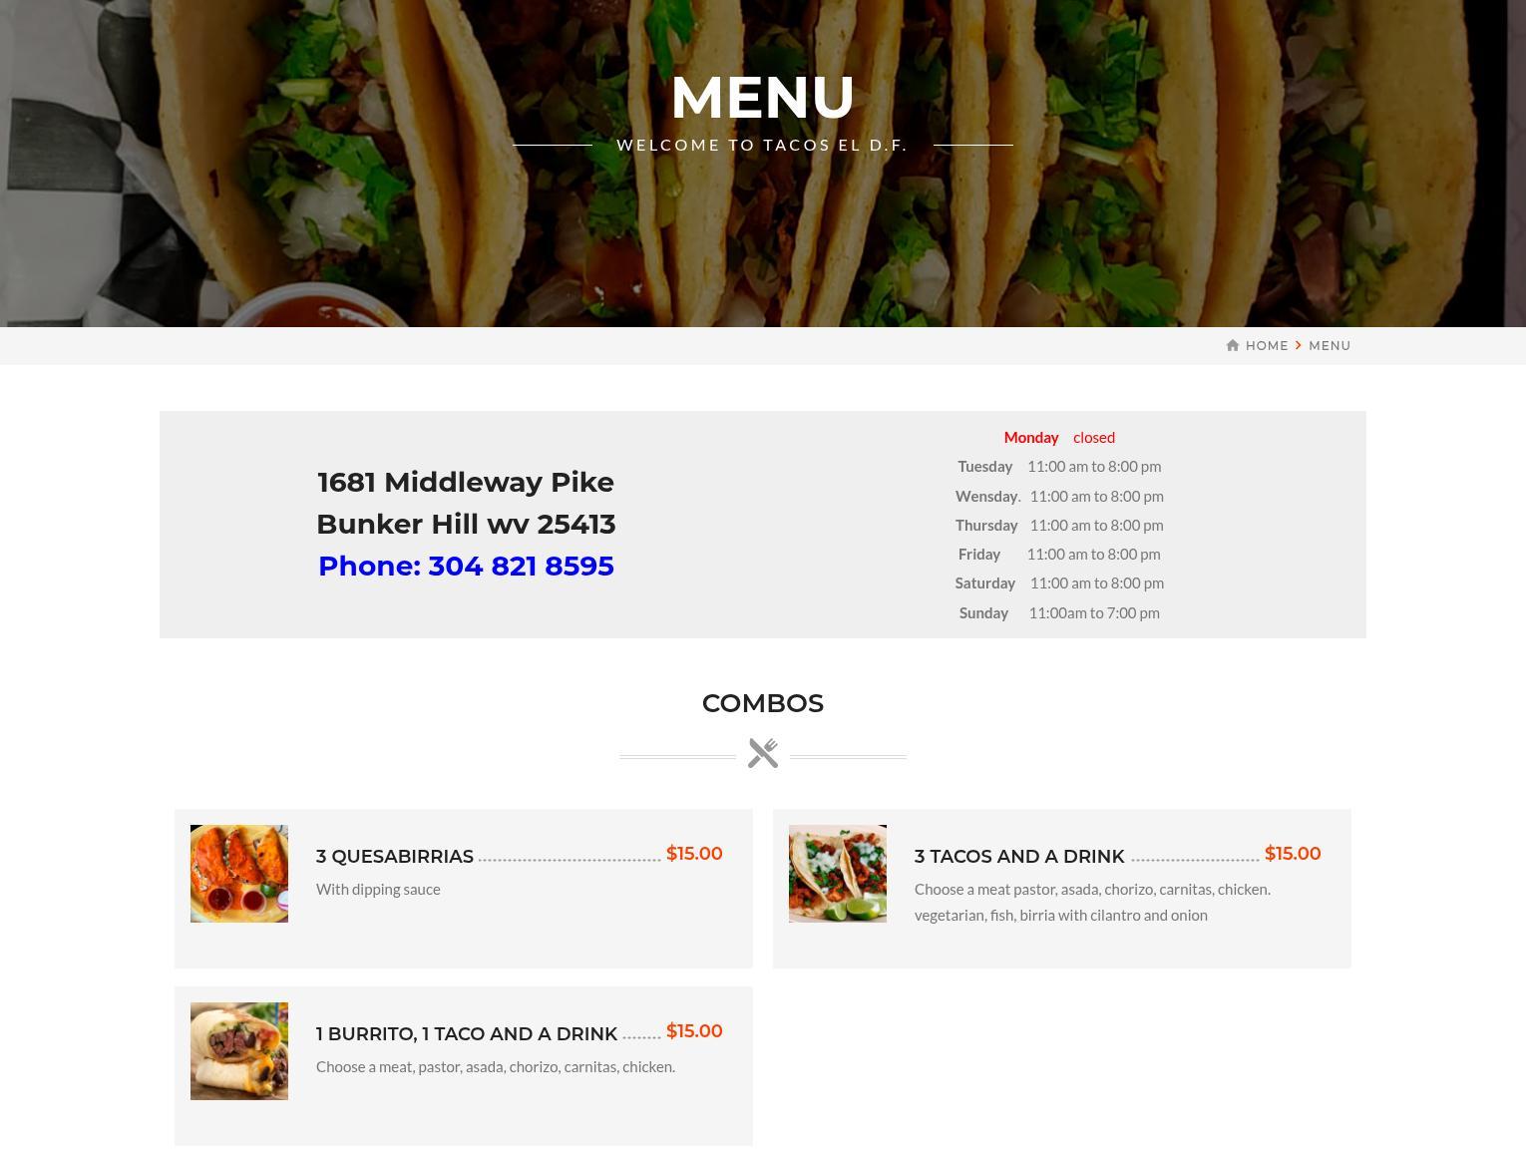Click the Sunday hours row
1526x1160 pixels.
pos(1059,612)
